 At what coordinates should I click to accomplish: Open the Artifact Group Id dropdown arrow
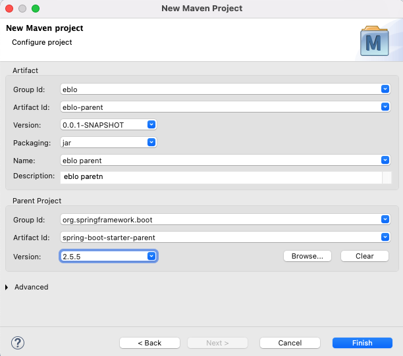[385, 89]
